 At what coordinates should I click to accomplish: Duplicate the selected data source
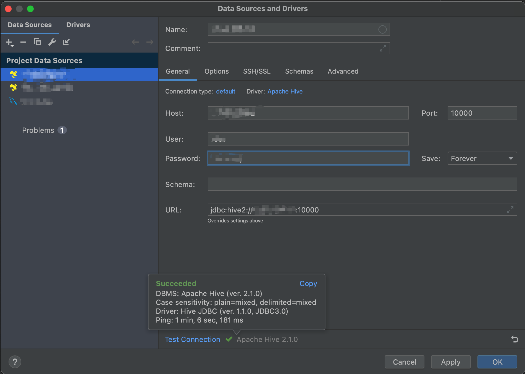click(38, 42)
